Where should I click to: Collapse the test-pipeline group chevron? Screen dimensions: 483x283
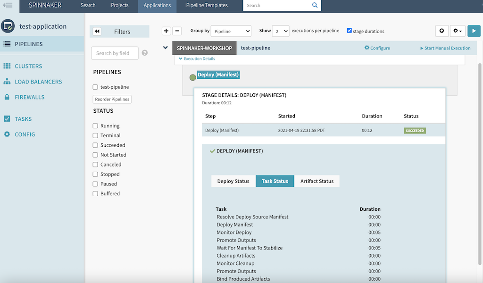click(166, 48)
